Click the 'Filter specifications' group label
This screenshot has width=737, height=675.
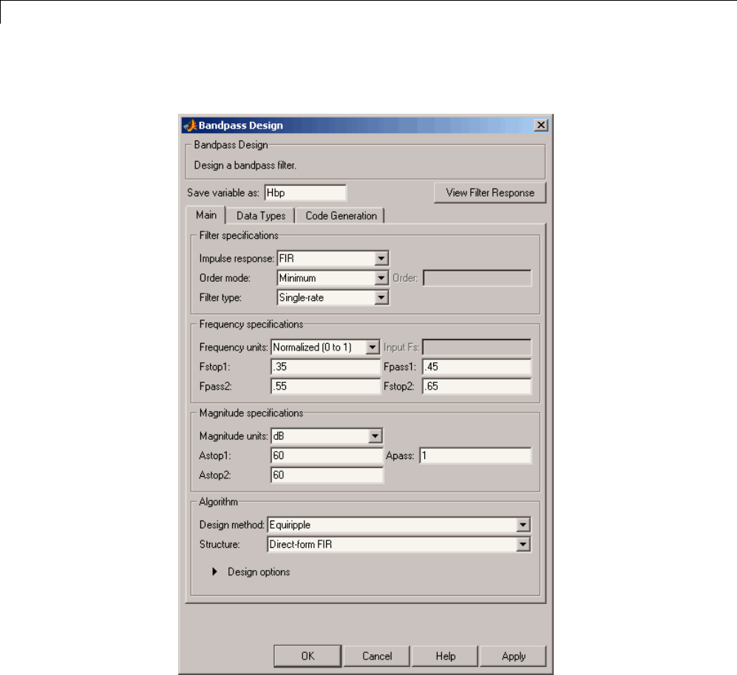pos(239,236)
